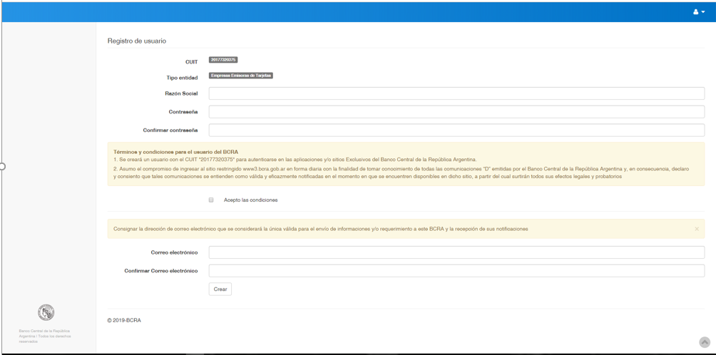The image size is (716, 355).
Task: Focus the Confirmar Correo electrónico field
Action: point(456,271)
